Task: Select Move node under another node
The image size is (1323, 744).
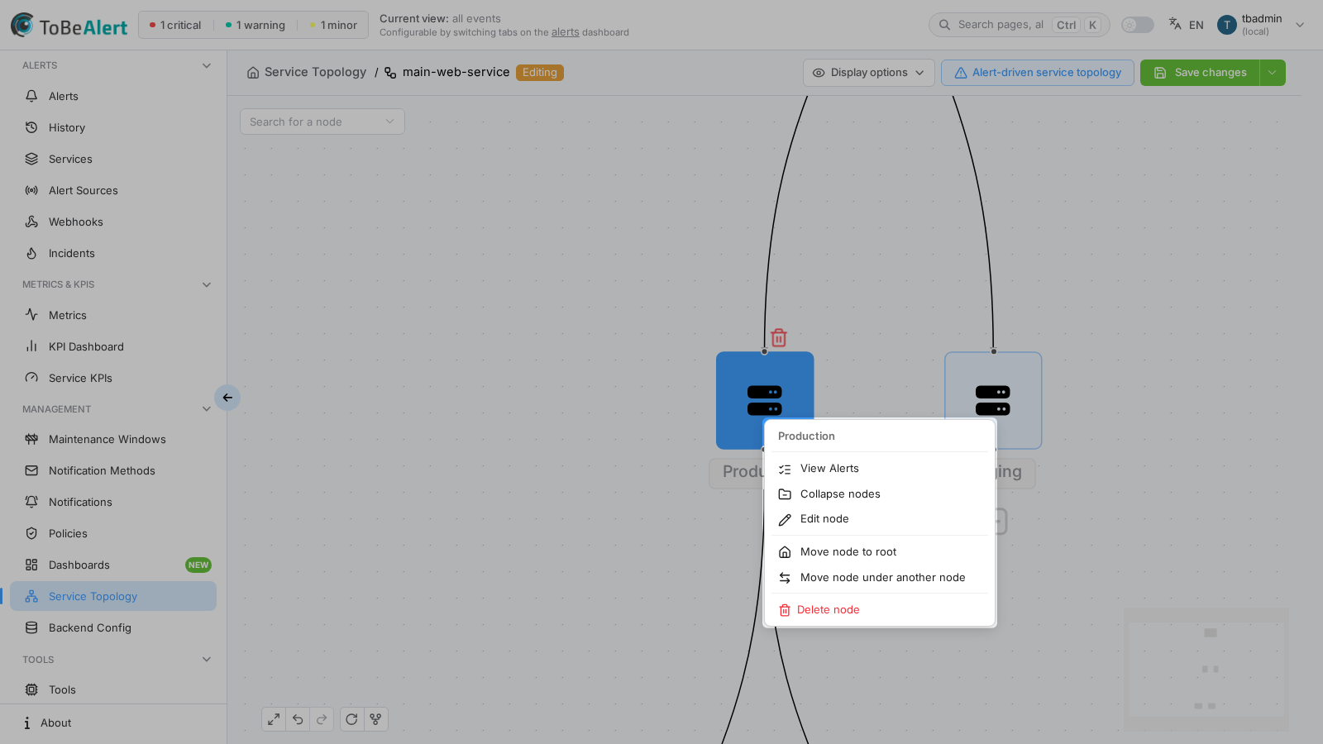Action: click(x=880, y=578)
